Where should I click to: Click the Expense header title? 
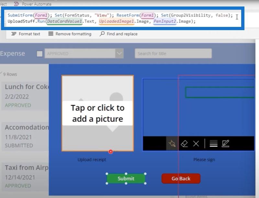coord(12,53)
